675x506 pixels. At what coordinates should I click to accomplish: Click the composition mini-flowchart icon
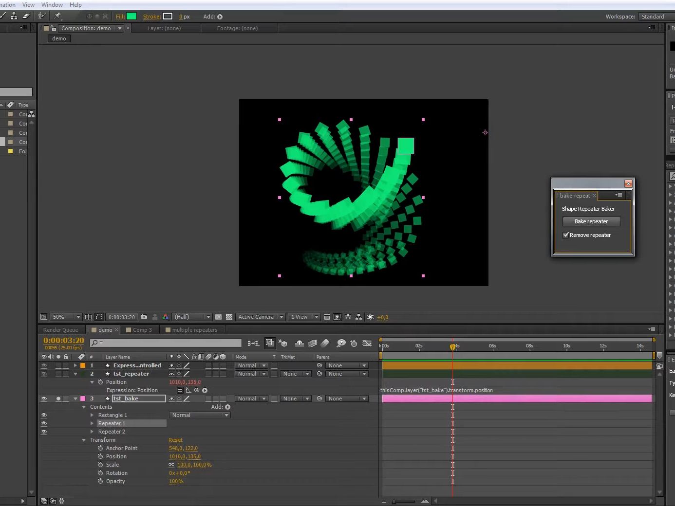[x=253, y=343]
